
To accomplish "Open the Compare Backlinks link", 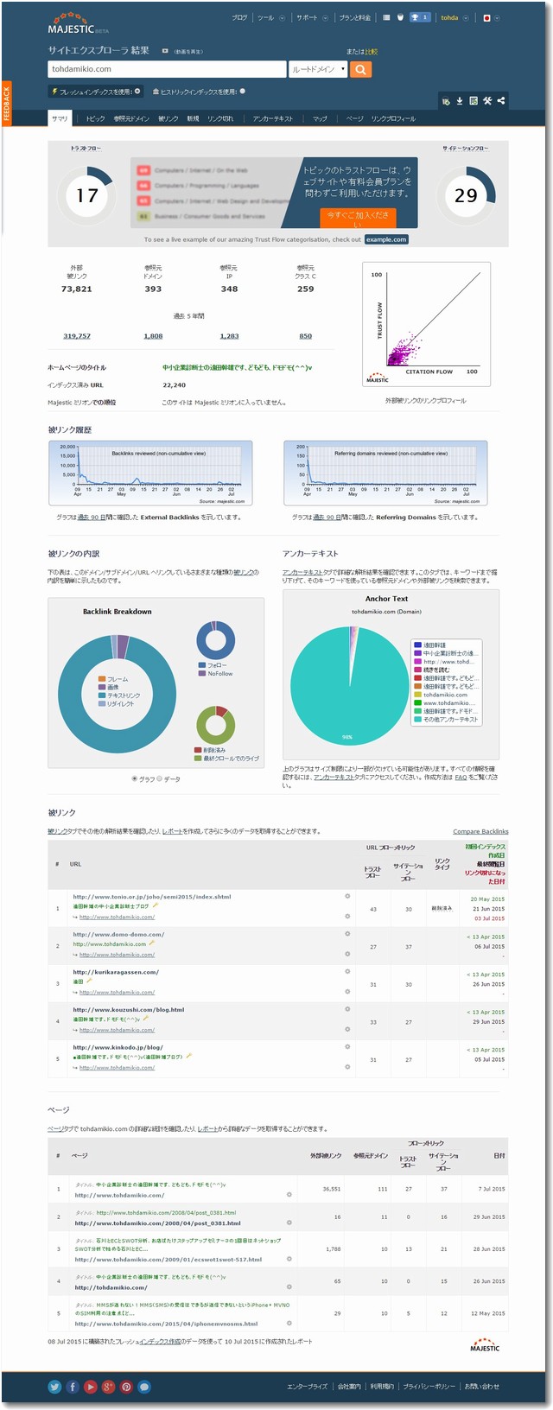I will 480,831.
